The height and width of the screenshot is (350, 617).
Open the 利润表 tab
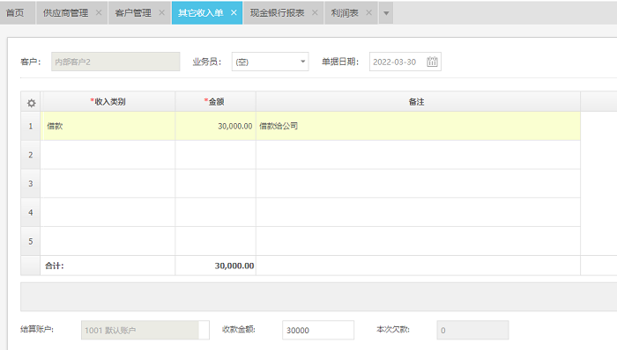(x=345, y=13)
